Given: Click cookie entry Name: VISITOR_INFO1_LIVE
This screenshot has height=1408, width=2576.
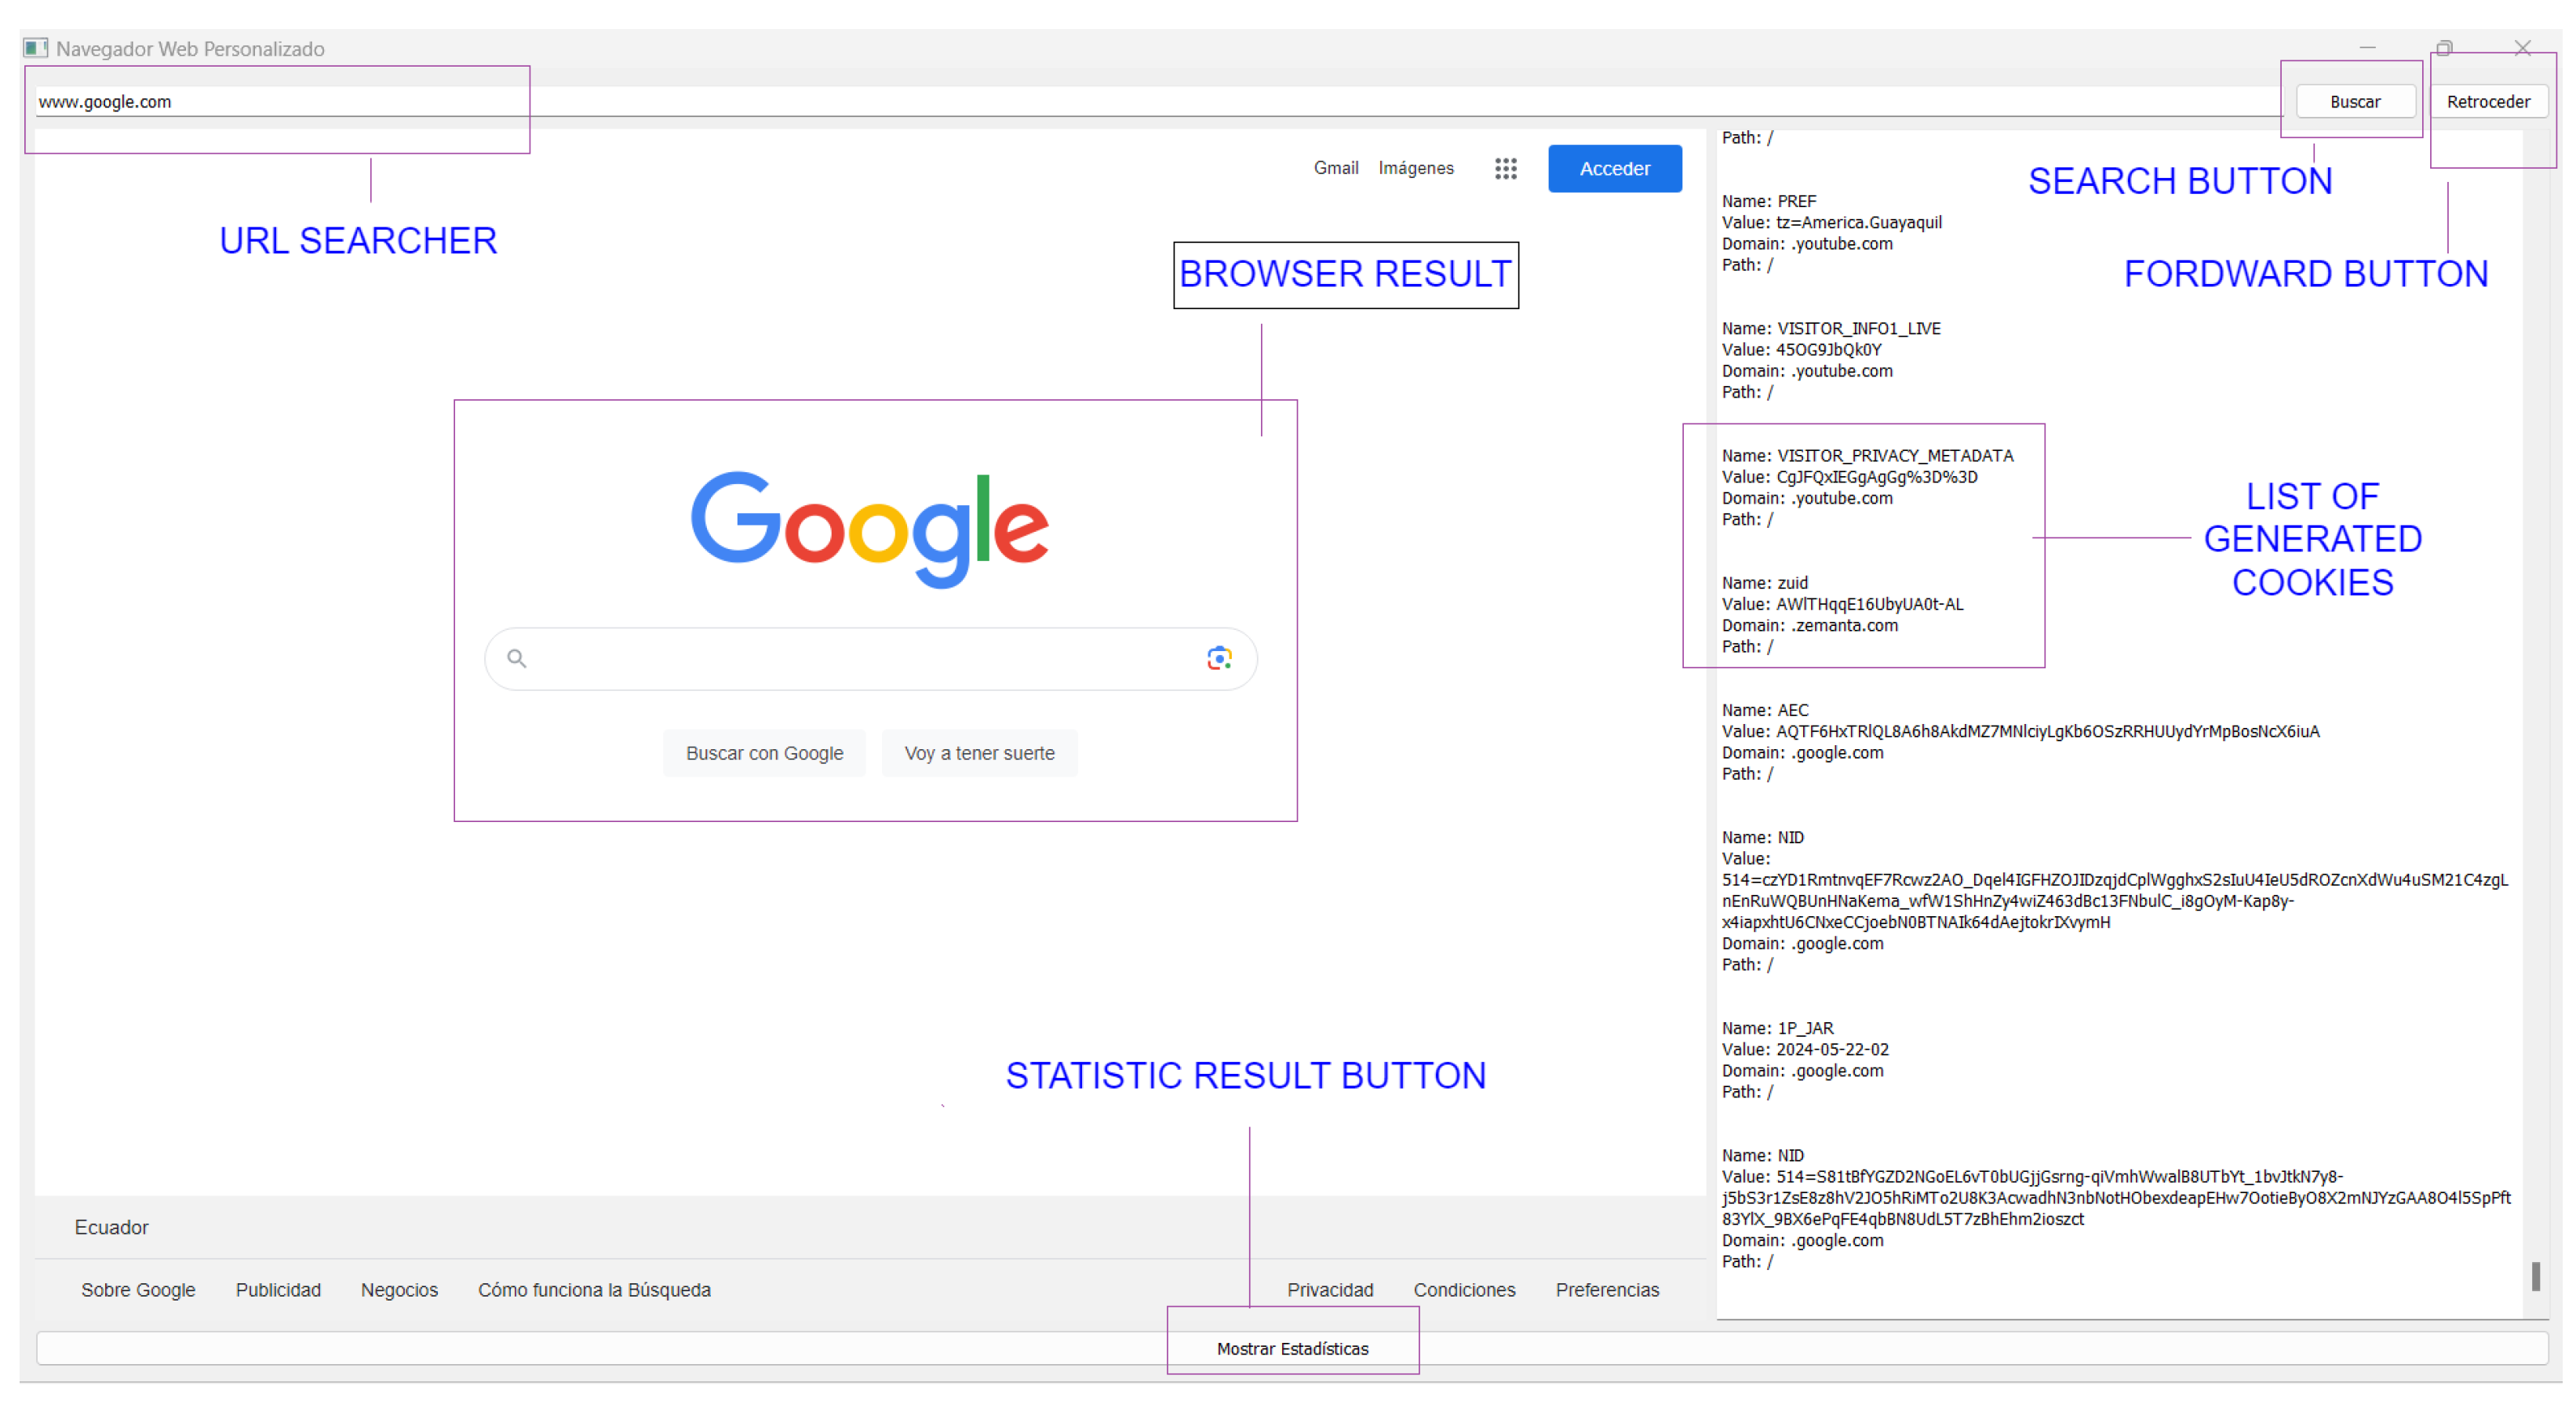Looking at the screenshot, I should (x=1830, y=328).
